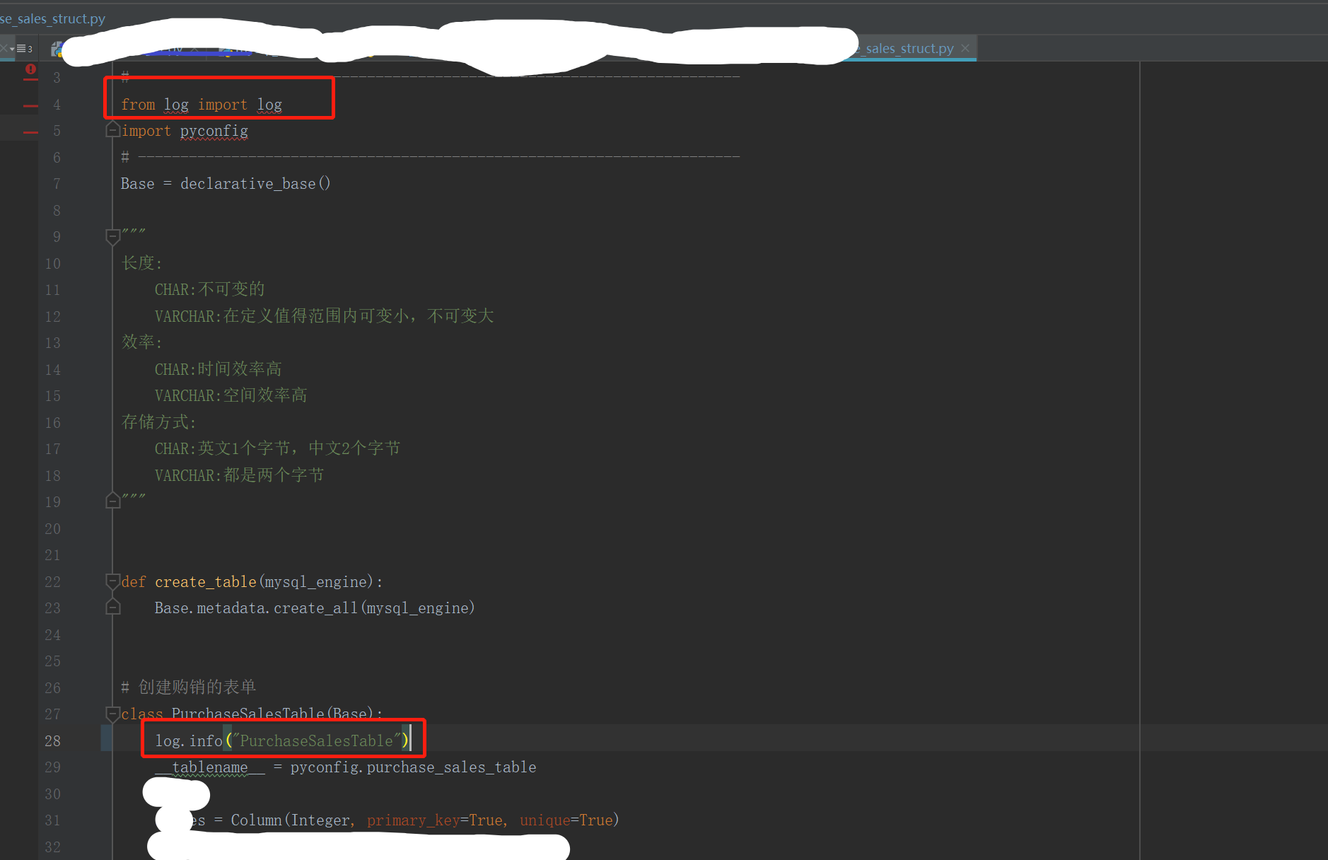Click the X icon in the top-left corner
The height and width of the screenshot is (860, 1328).
(4, 47)
